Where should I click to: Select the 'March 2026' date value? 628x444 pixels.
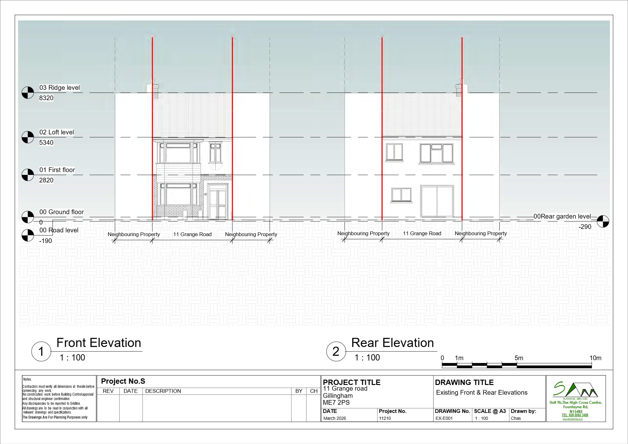tap(335, 418)
